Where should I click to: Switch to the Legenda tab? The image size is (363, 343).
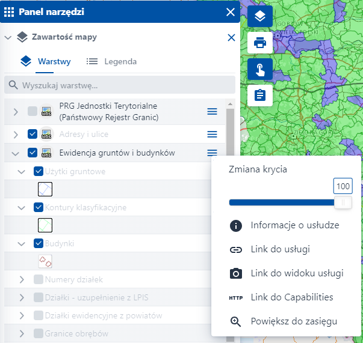point(112,61)
